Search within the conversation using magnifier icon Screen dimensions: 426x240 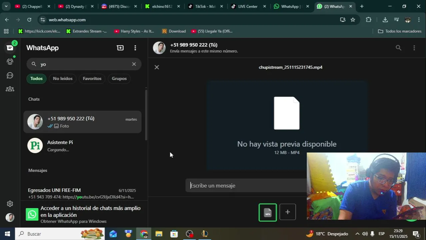point(398,48)
